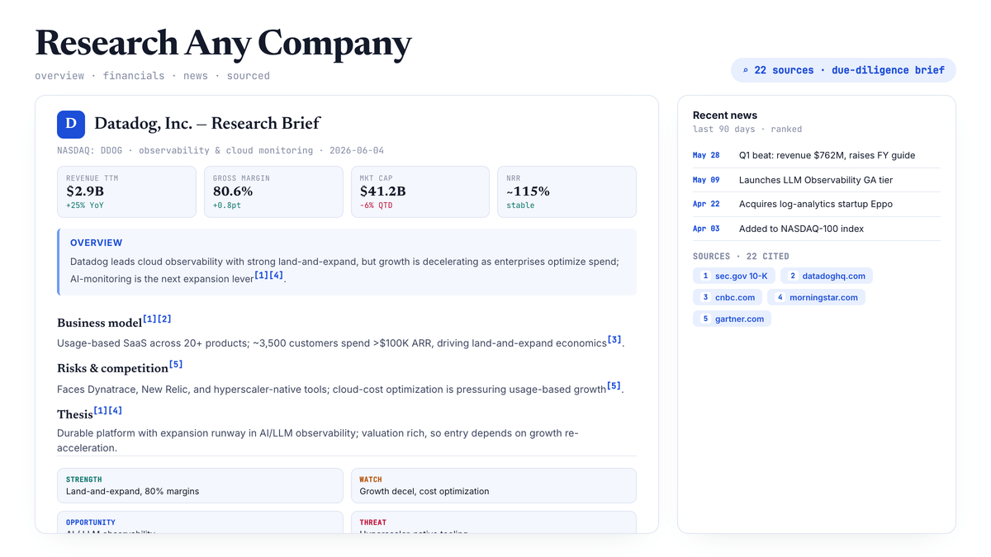This screenshot has width=991, height=557.
Task: Open the cnbc.com source chip
Action: tap(728, 297)
